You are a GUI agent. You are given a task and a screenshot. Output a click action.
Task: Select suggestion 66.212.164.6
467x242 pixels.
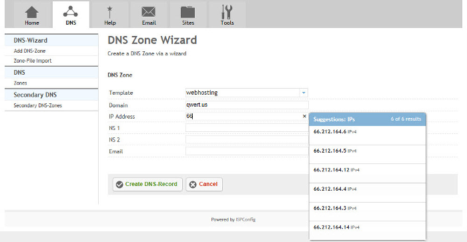pos(367,135)
